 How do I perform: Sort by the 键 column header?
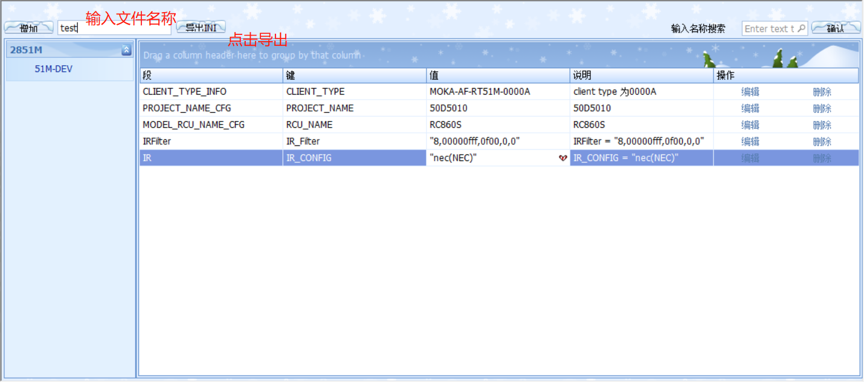(x=355, y=75)
